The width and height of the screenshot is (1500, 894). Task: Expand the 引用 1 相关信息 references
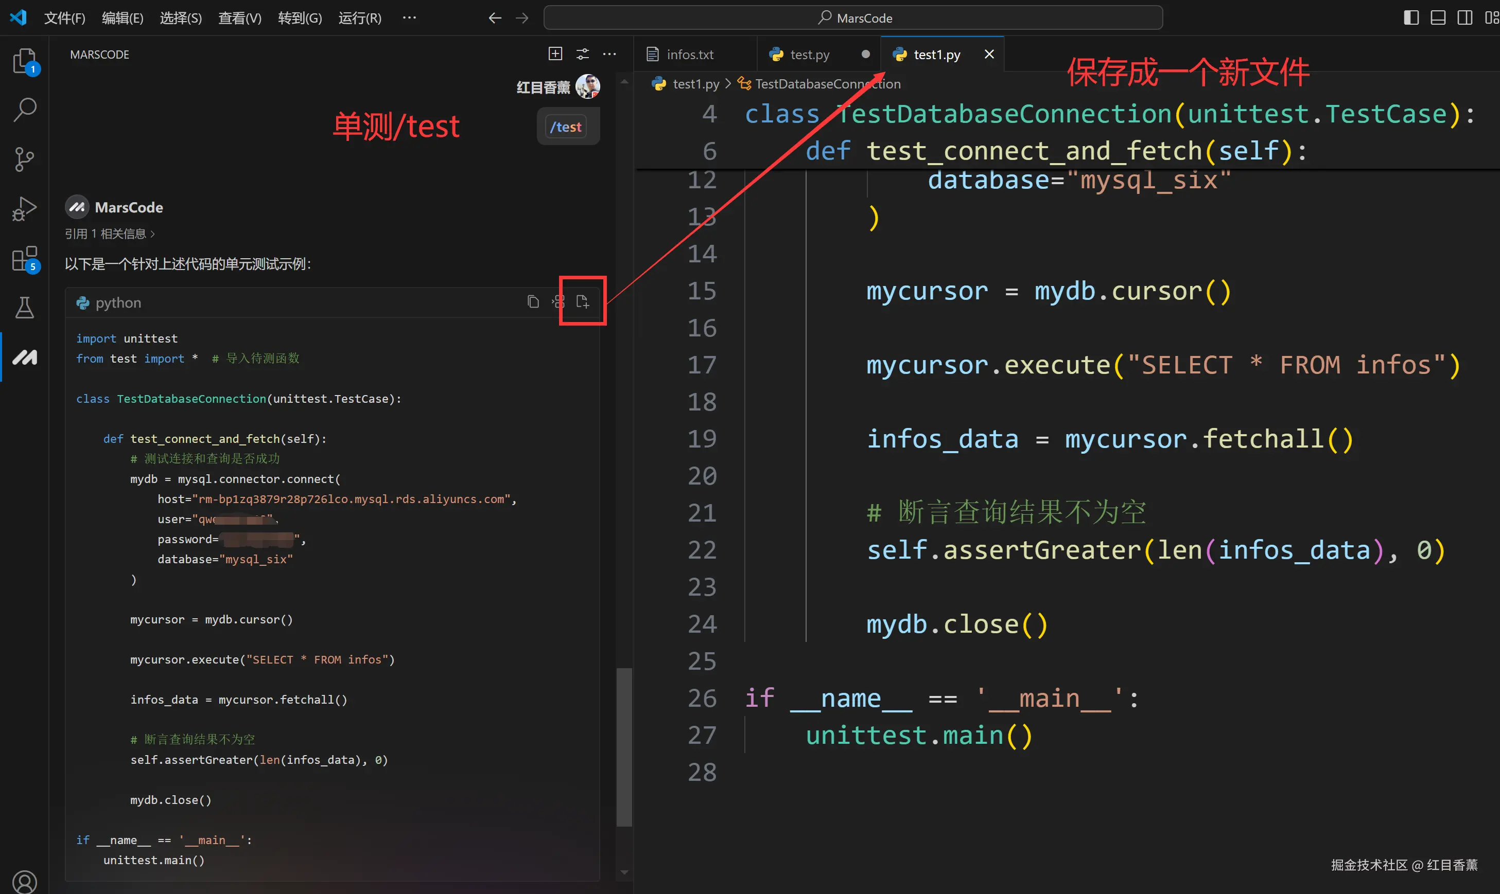pos(110,234)
